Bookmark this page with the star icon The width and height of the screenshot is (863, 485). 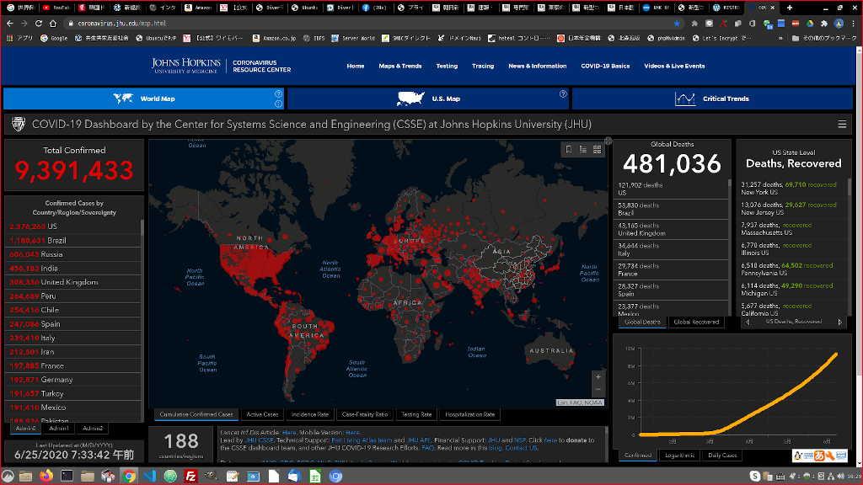tap(677, 23)
